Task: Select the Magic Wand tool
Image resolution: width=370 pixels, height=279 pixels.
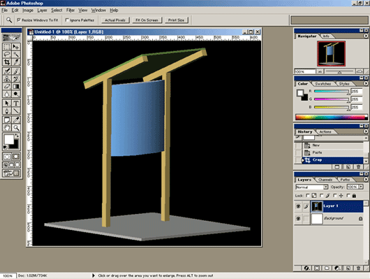Action: pos(16,55)
